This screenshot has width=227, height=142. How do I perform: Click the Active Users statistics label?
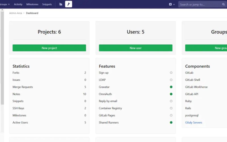click(x=20, y=122)
